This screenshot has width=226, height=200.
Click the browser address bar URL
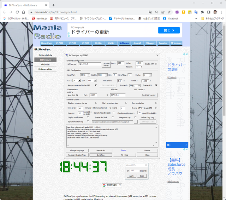point(55,12)
